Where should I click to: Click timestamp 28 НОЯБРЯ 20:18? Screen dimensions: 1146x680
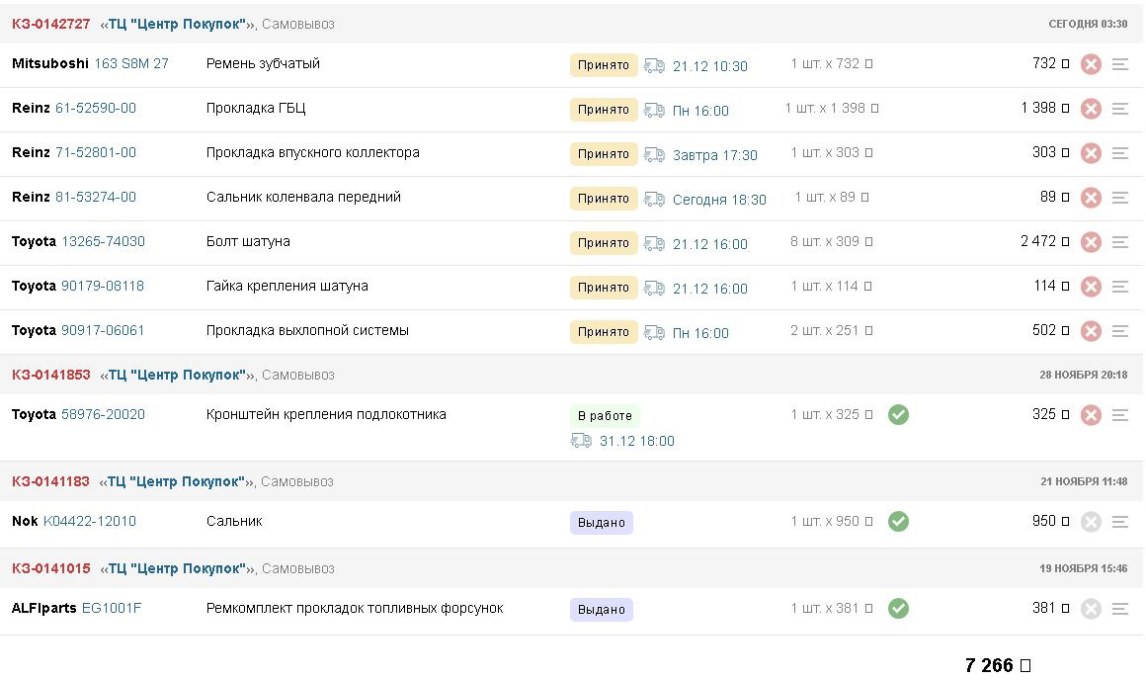pos(1083,376)
